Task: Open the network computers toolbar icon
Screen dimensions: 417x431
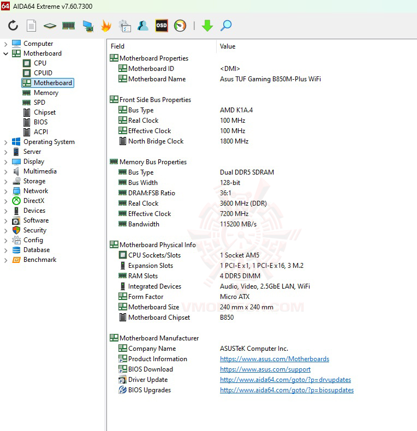Action: point(88,26)
